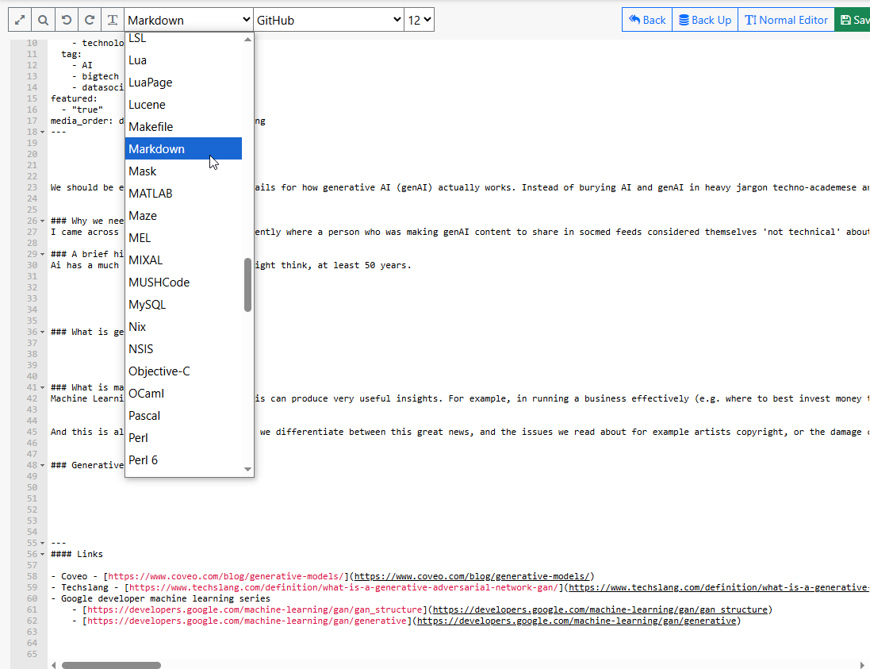Viewport: 870px width, 669px height.
Task: Click the Google gan/generative URL in parentheses
Action: pos(577,621)
